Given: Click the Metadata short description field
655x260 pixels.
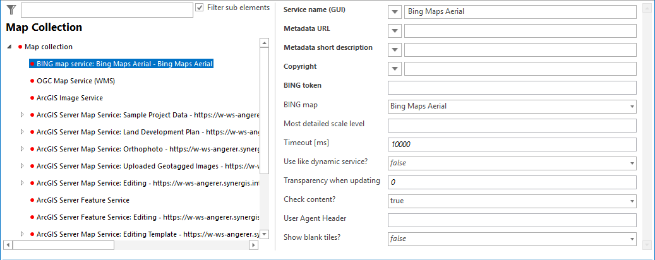Looking at the screenshot, I should pyautogui.click(x=520, y=50).
